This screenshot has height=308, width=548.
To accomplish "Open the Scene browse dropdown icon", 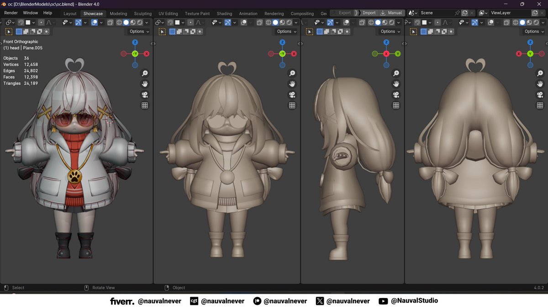I will (x=413, y=13).
